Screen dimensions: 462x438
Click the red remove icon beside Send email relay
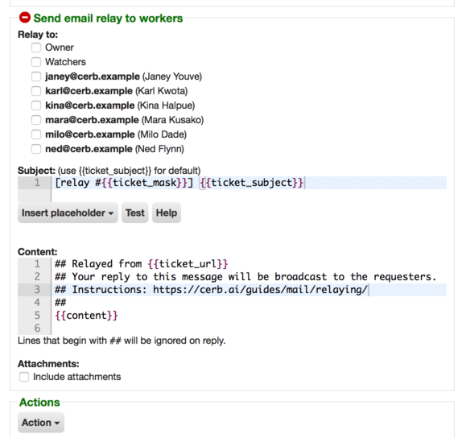coord(25,18)
